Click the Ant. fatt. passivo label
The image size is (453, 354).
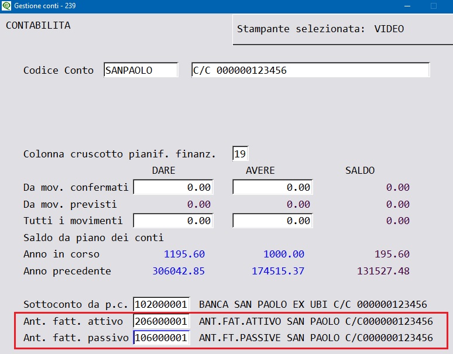pos(75,338)
